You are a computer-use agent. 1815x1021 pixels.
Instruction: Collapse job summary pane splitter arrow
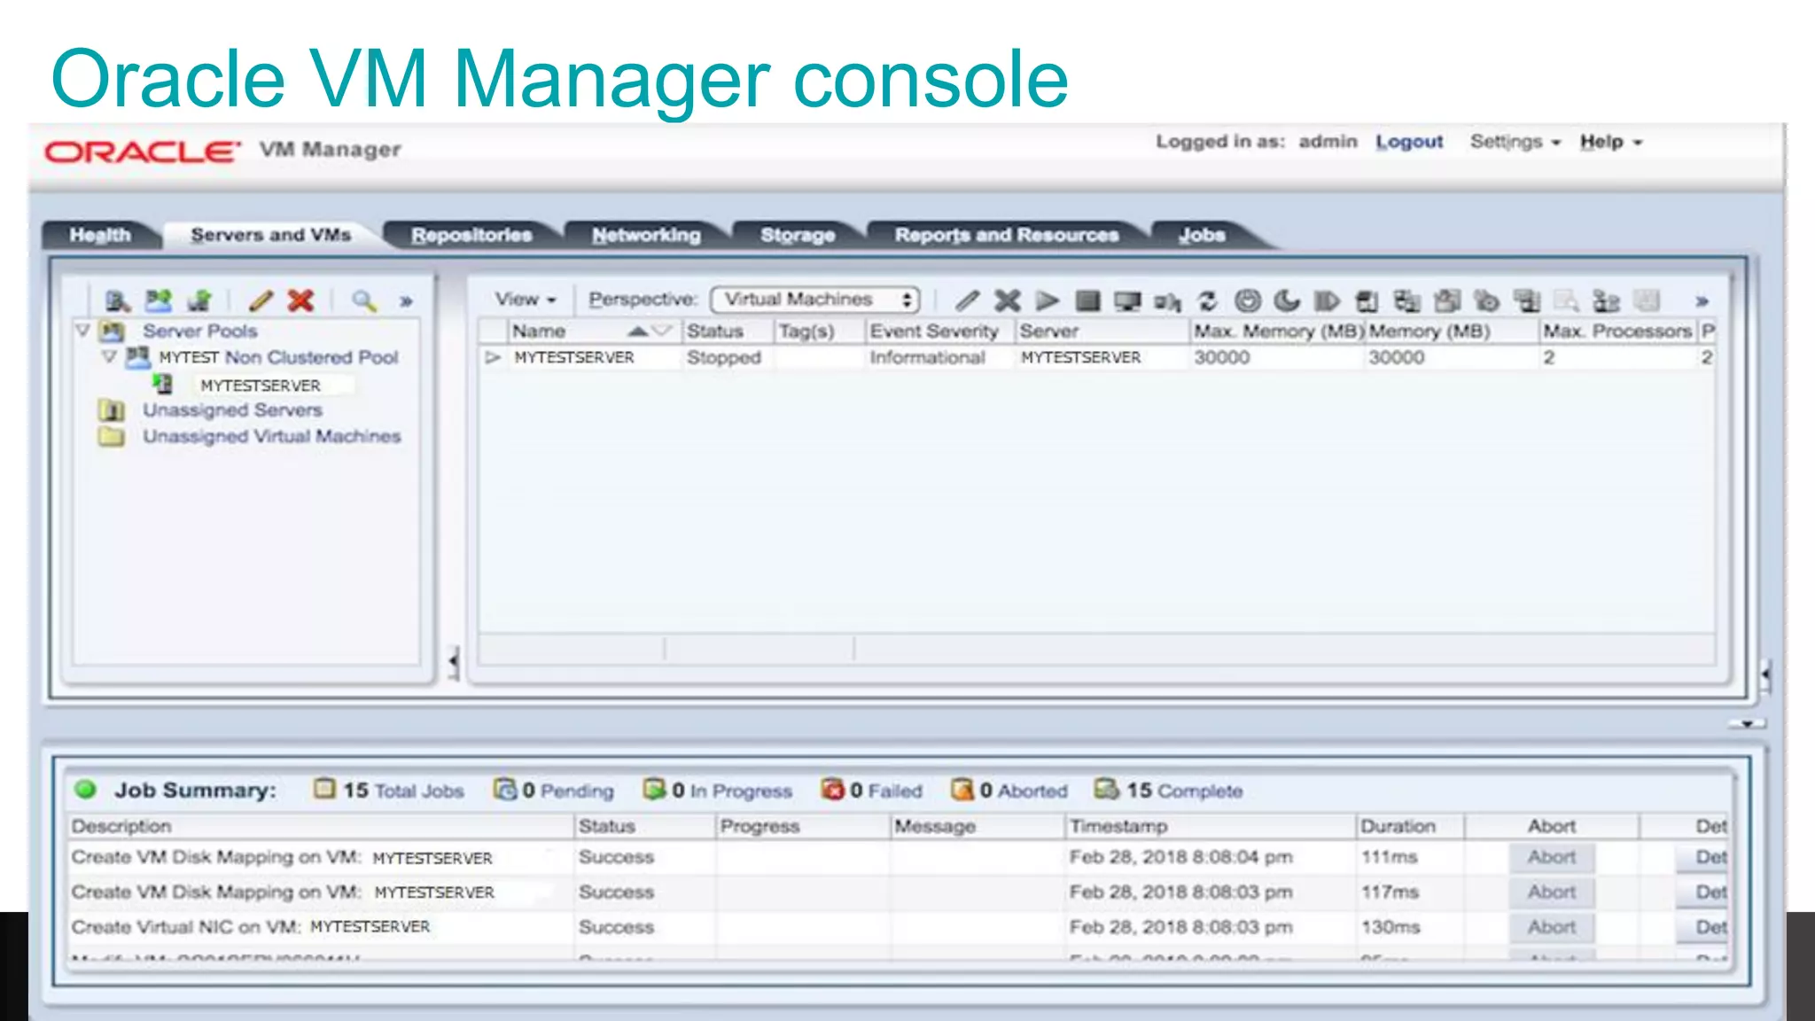[x=1747, y=724]
